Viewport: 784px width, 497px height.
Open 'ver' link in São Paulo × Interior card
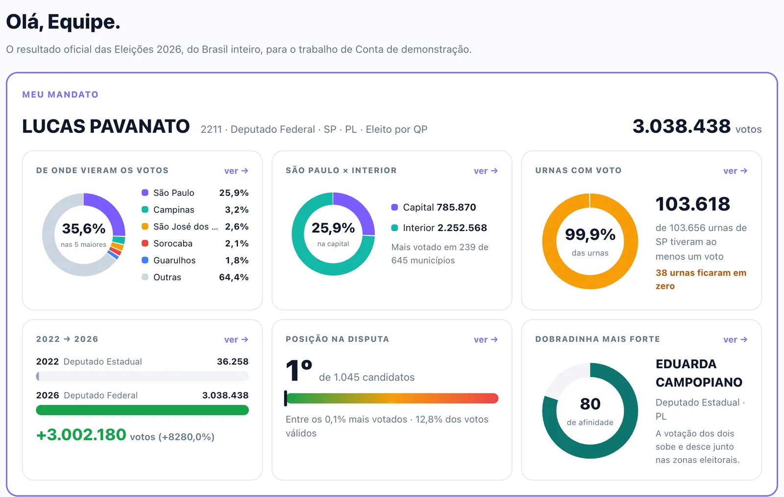tap(486, 171)
